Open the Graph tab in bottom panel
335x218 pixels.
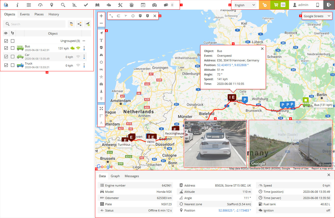(x=115, y=176)
